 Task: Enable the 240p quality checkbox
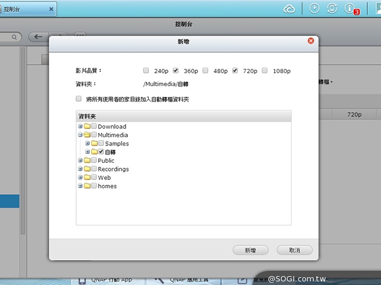pyautogui.click(x=146, y=70)
